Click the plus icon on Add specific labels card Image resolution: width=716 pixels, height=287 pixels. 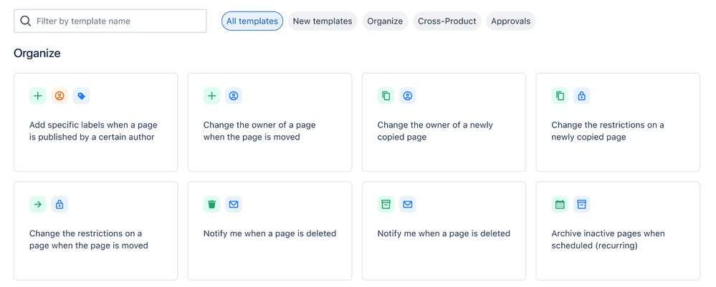tap(38, 96)
